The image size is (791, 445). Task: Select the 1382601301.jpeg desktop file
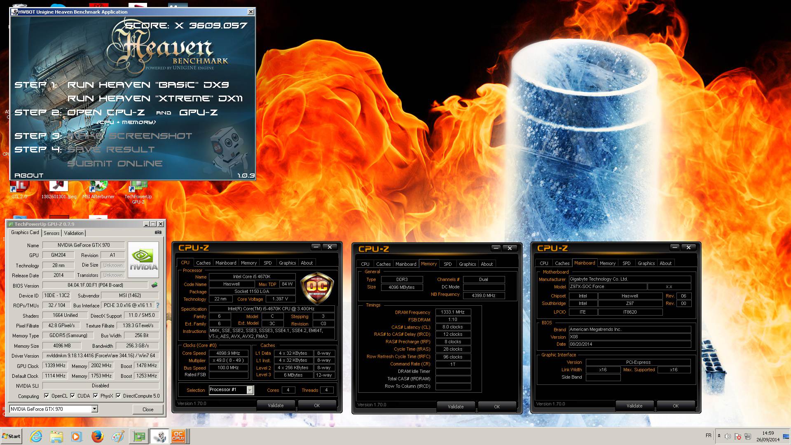point(59,190)
